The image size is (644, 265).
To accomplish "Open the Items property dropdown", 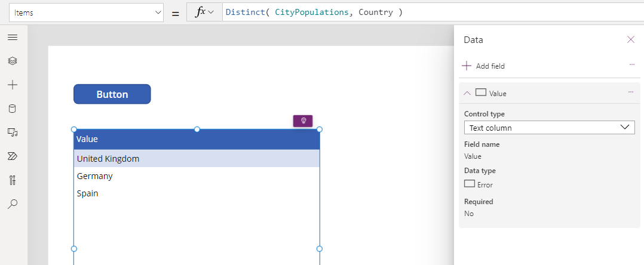I will pos(86,13).
